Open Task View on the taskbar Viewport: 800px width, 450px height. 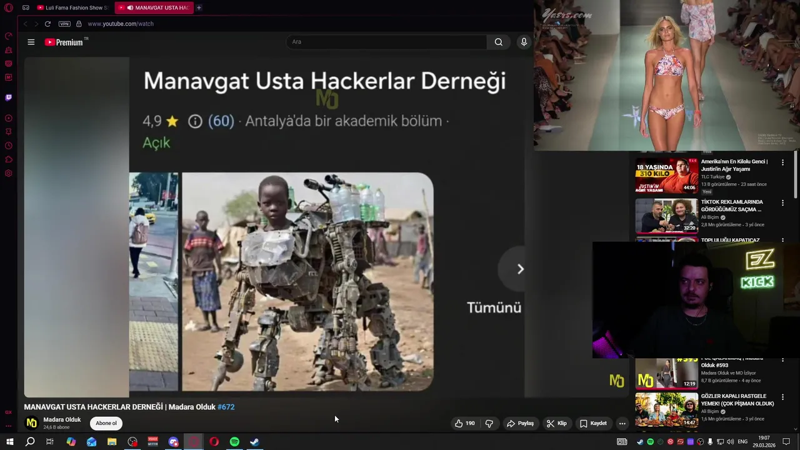point(50,442)
